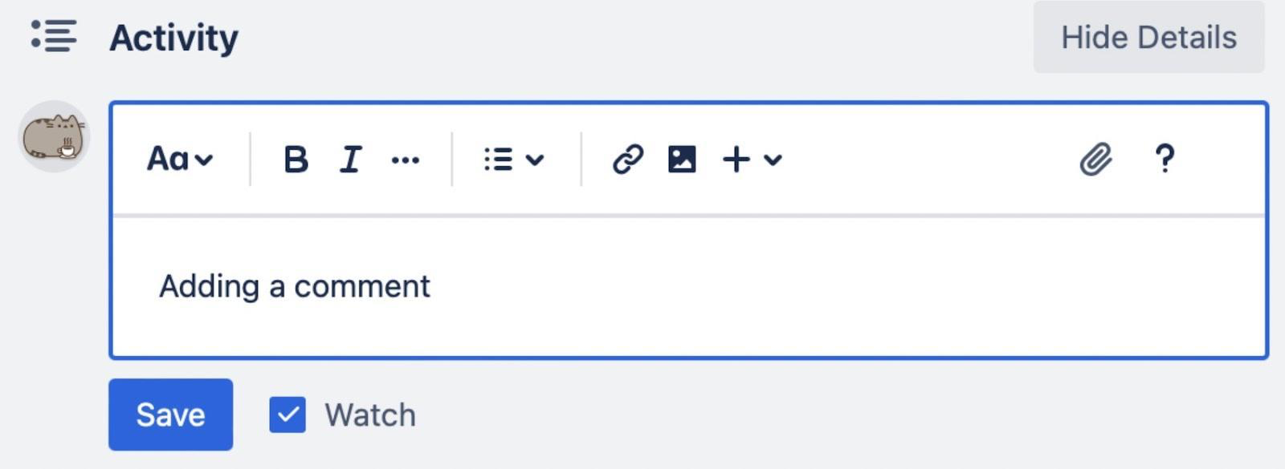Save the comment
The image size is (1285, 469).
(170, 414)
